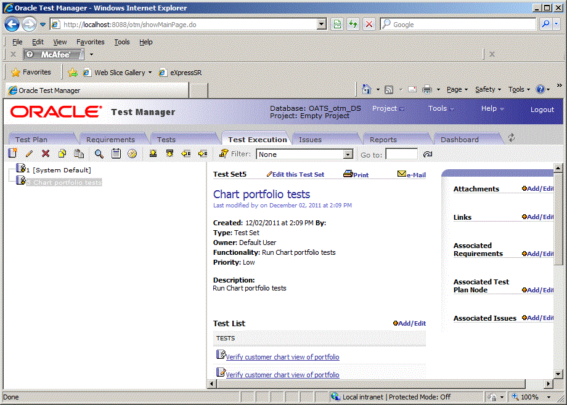The height and width of the screenshot is (405, 567).
Task: Click the browser Stop loading icon
Action: coord(369,24)
